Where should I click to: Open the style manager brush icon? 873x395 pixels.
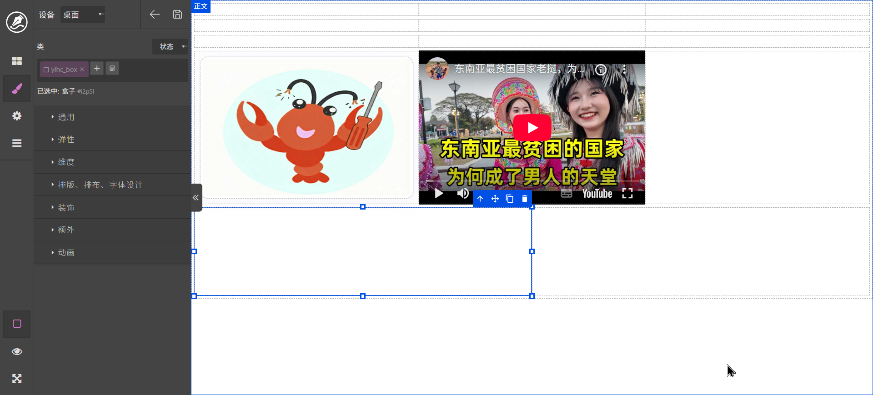coord(17,89)
